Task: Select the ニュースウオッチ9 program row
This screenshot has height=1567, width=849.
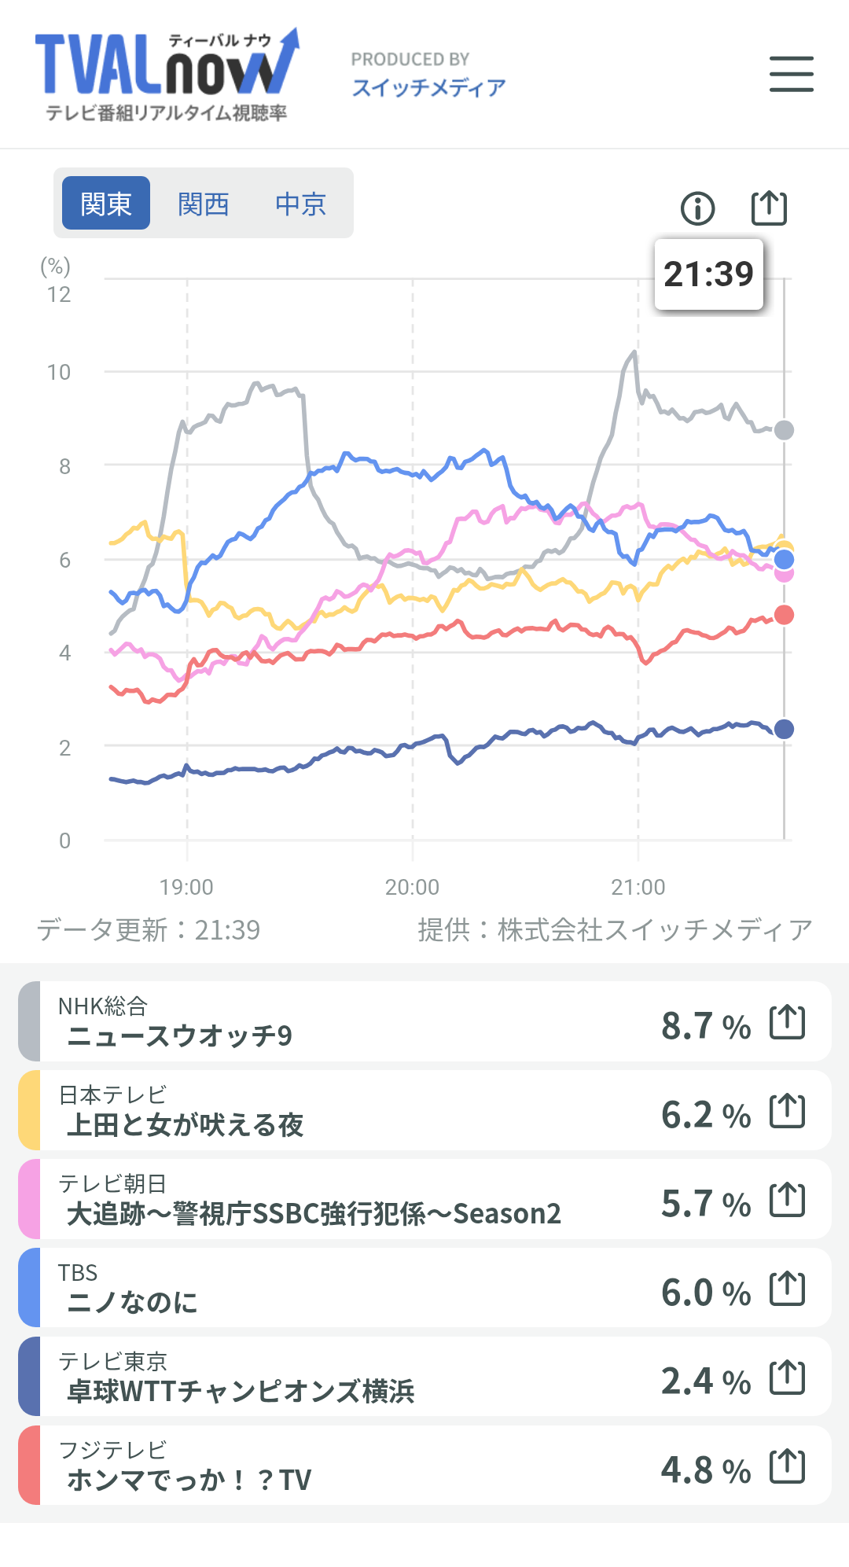Action: click(x=424, y=1021)
